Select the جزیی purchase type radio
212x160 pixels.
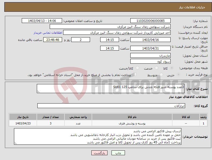[x=178, y=75]
